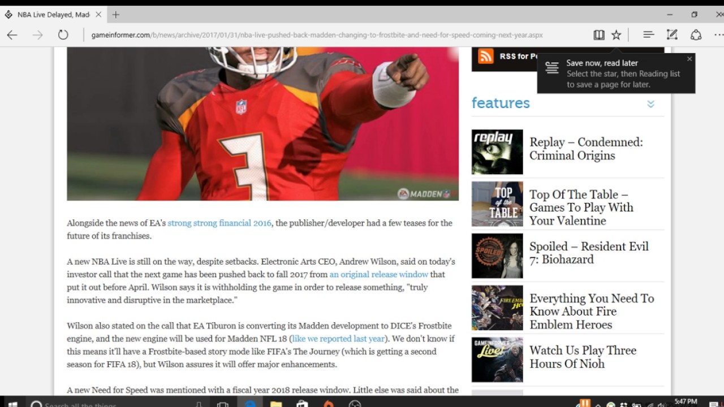Close the NBA Live Delayed tab
This screenshot has width=724, height=407.
tap(98, 15)
